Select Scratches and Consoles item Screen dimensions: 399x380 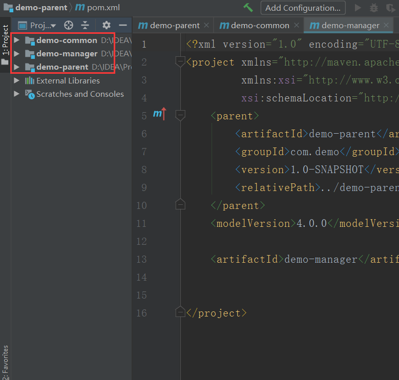pyautogui.click(x=80, y=94)
